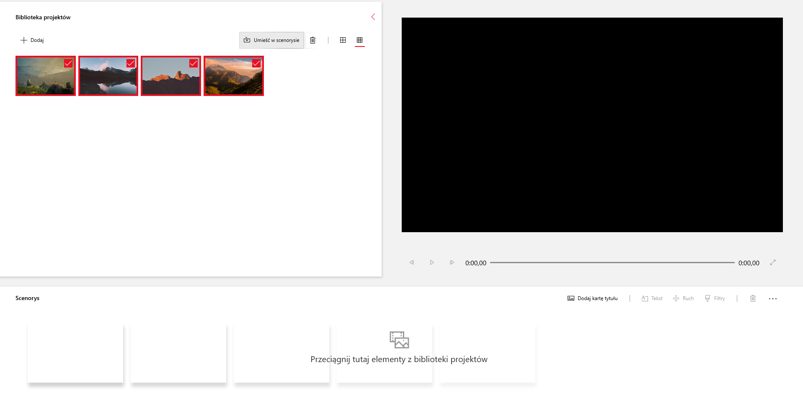Uncheck the lake reflection photo checkbox
This screenshot has width=803, height=404.
click(131, 63)
